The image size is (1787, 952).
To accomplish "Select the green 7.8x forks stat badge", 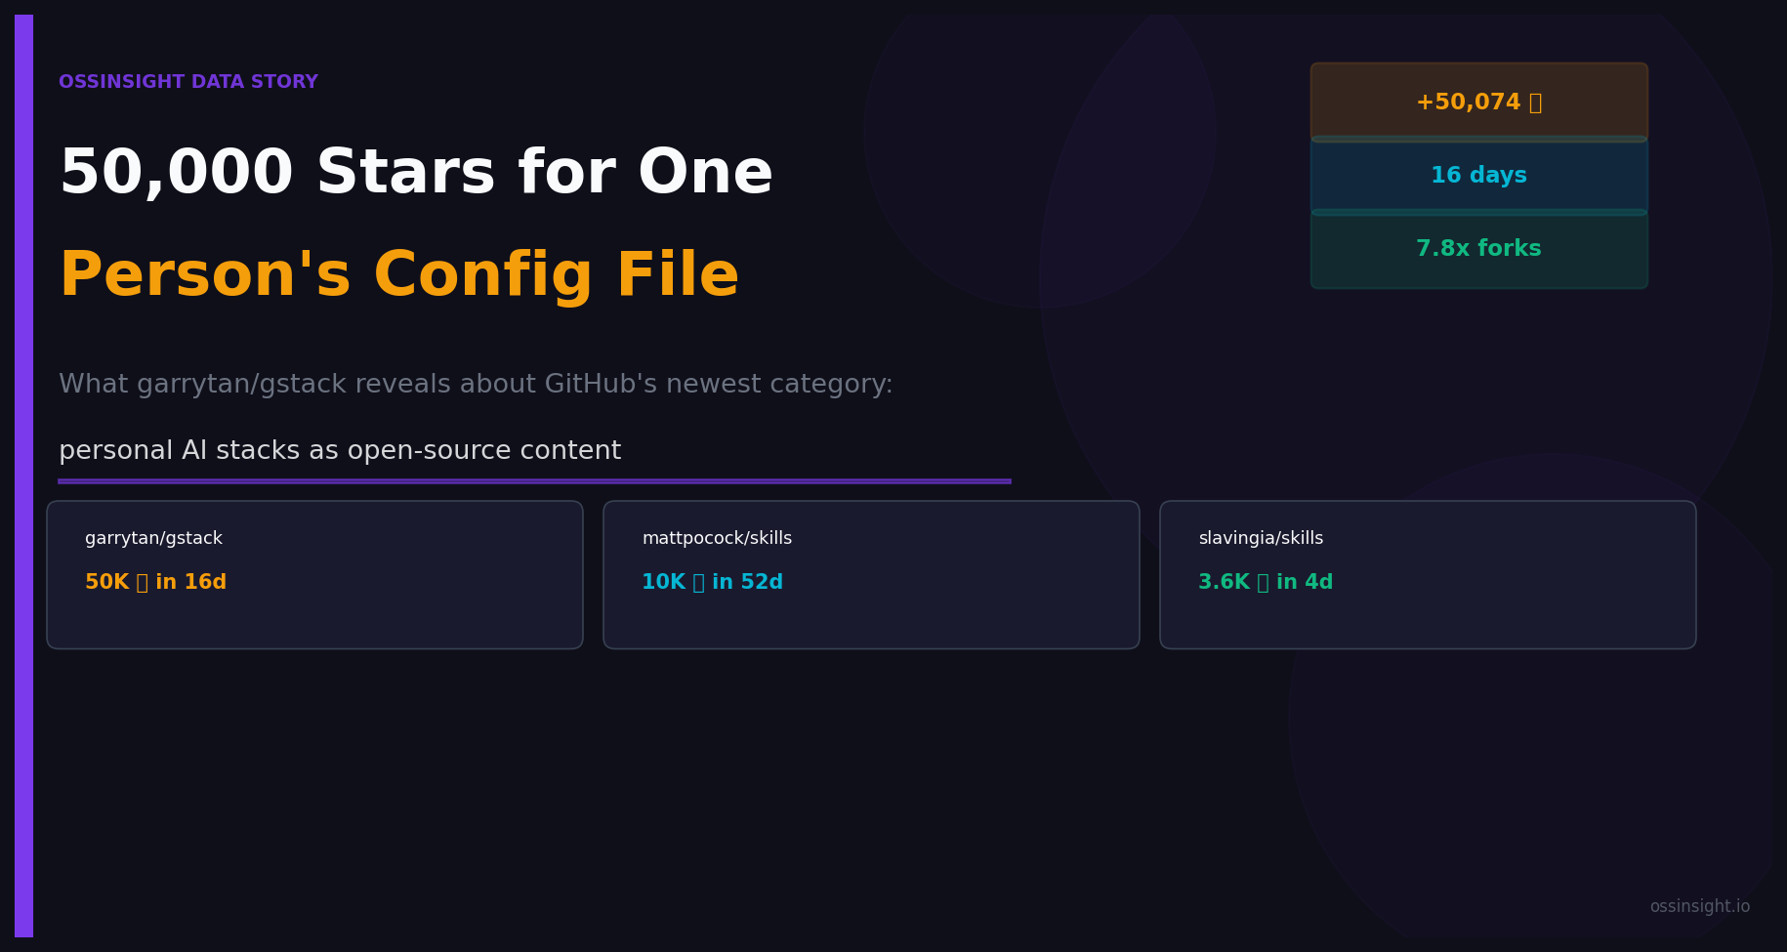I will click(1478, 248).
